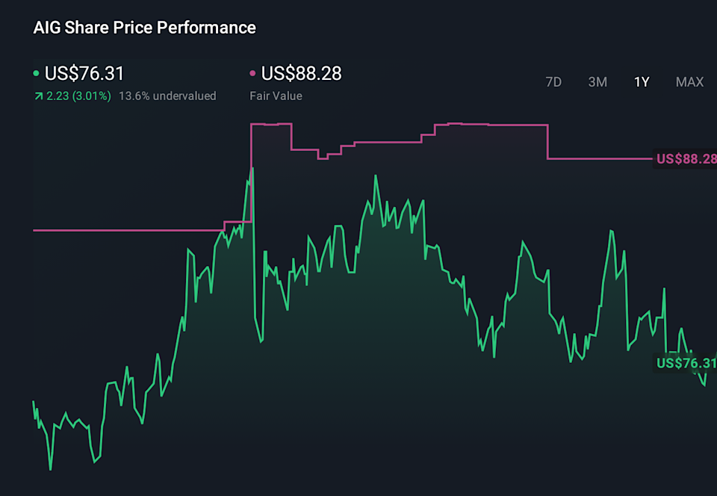Click the Fair Value label text
Viewport: 717px width, 496px height.
[276, 96]
